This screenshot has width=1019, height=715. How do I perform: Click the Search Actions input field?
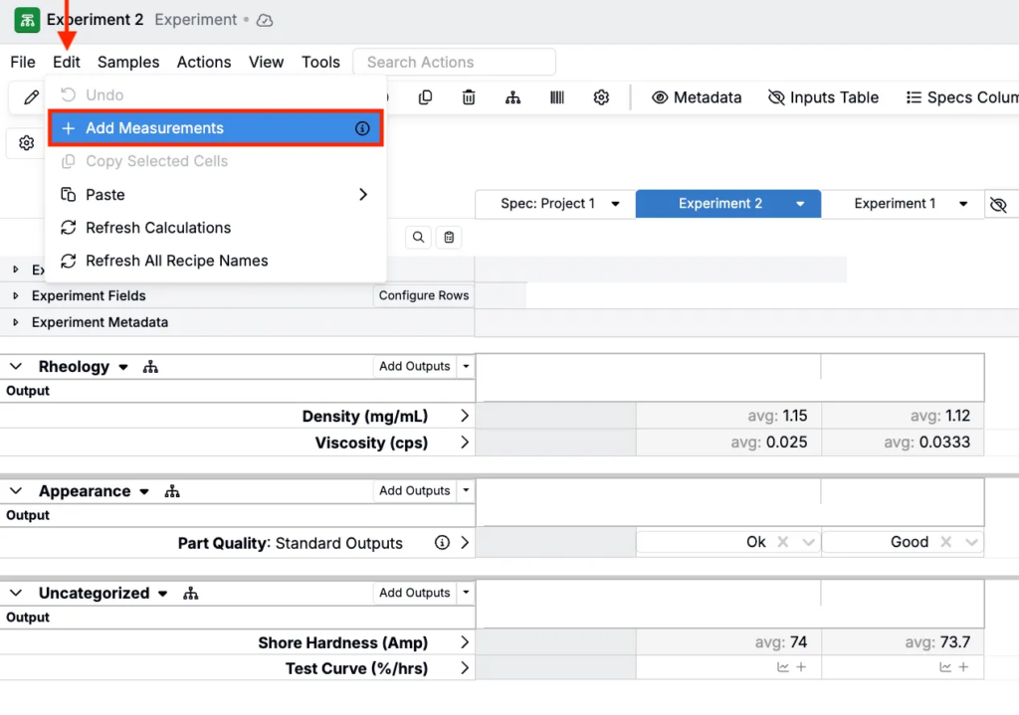coord(454,62)
